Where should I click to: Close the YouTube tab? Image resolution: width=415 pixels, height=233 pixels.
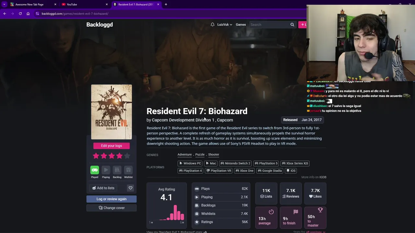pos(107,5)
